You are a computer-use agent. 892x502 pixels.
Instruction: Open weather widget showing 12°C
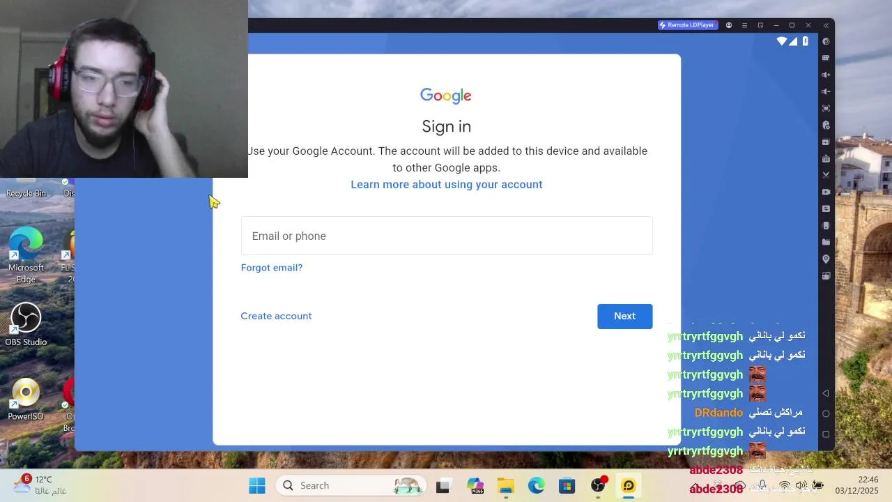click(x=42, y=485)
